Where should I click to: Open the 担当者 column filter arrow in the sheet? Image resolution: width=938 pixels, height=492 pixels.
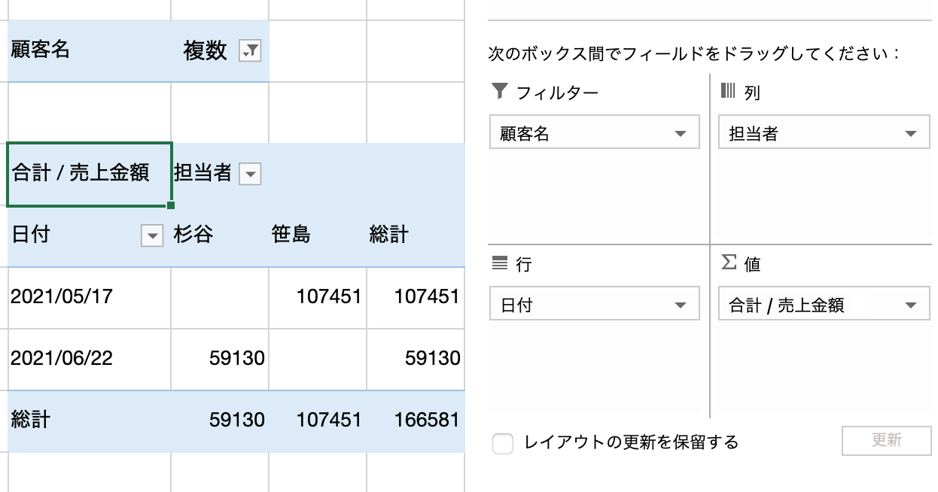click(250, 175)
